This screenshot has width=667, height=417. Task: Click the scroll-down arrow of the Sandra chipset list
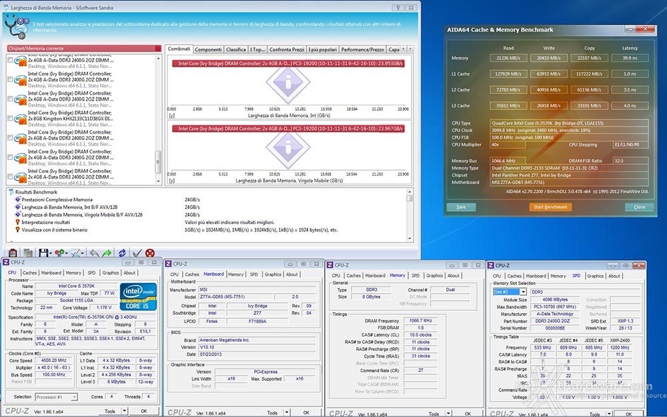[x=158, y=181]
